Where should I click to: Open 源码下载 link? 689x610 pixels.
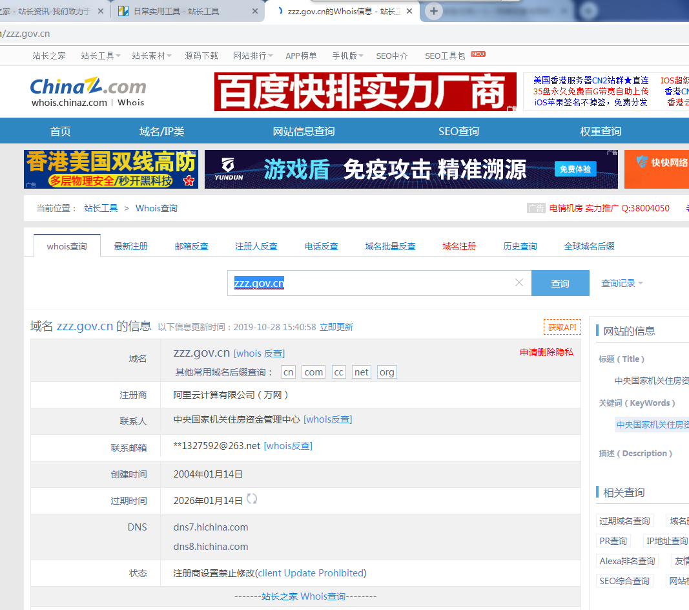(x=201, y=56)
